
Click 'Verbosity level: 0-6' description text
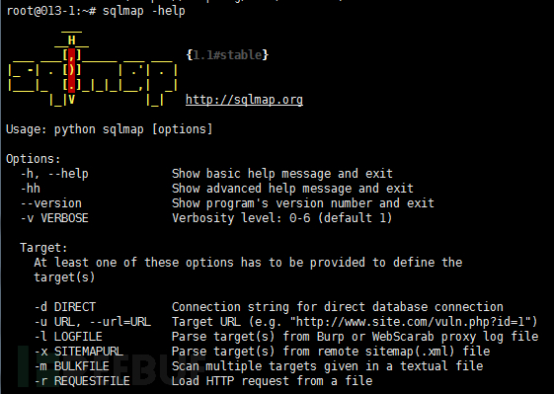click(x=241, y=218)
